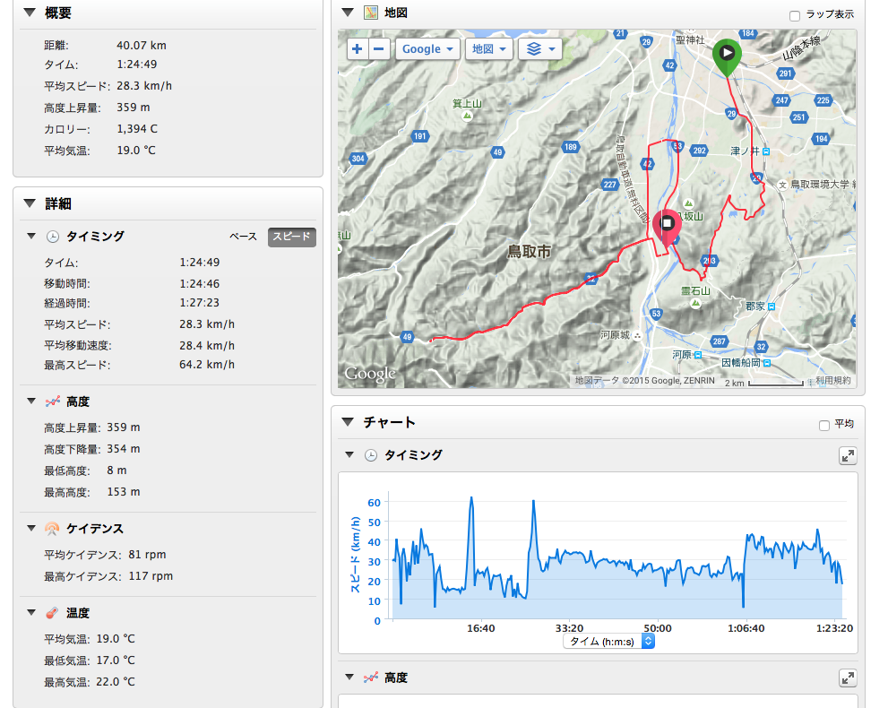Collapse the チャート panel
This screenshot has width=888, height=708.
[x=348, y=421]
